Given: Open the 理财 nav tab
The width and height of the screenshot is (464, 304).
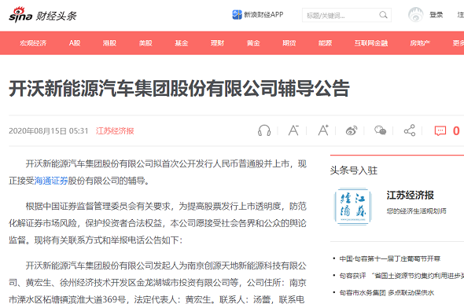Looking at the screenshot, I should click(217, 43).
